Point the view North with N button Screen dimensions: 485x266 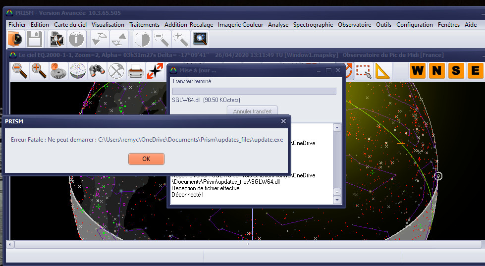point(437,71)
